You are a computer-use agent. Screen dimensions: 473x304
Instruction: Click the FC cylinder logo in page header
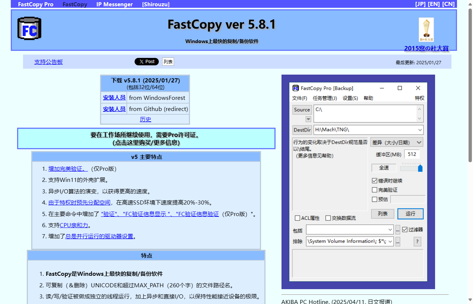coord(29,28)
